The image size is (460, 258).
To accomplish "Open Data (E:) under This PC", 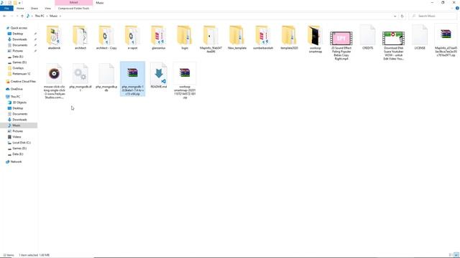I will [x=17, y=154].
